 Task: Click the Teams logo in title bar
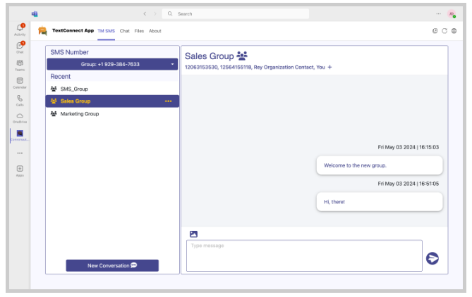click(35, 14)
